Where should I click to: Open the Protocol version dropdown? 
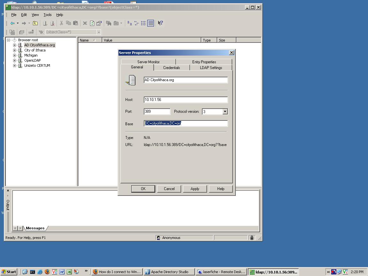tap(225, 111)
